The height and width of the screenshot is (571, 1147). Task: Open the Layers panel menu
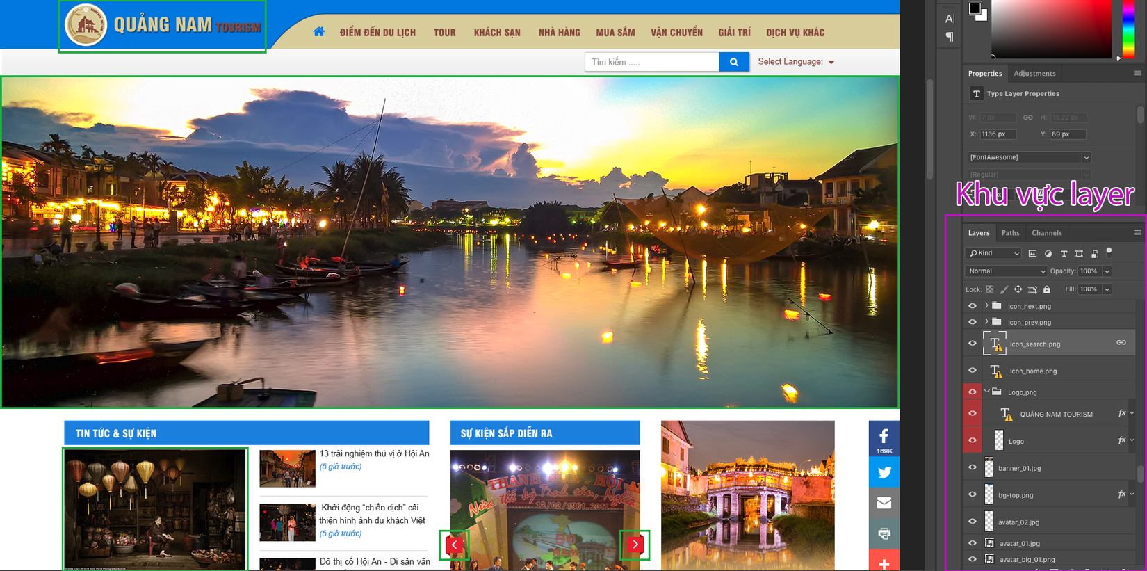[x=1137, y=233]
